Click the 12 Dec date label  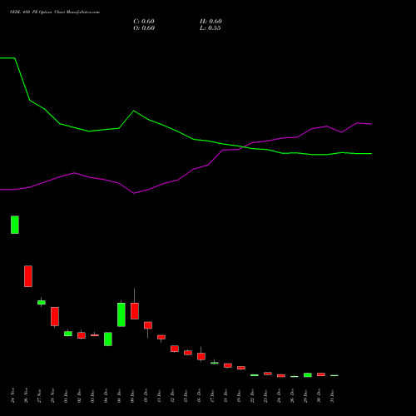tap(172, 396)
